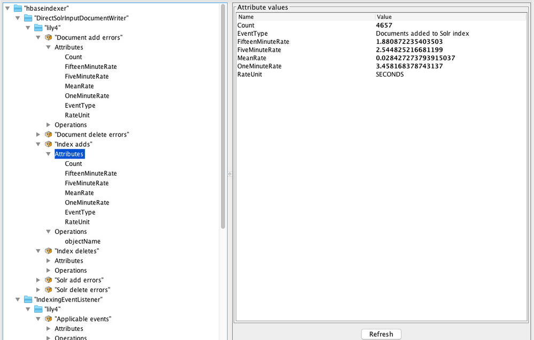Screen dimensions: 534x340
Task: Click the MBean icon beside "Document delete errors"
Action: [48, 135]
